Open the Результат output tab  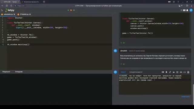(6, 72)
